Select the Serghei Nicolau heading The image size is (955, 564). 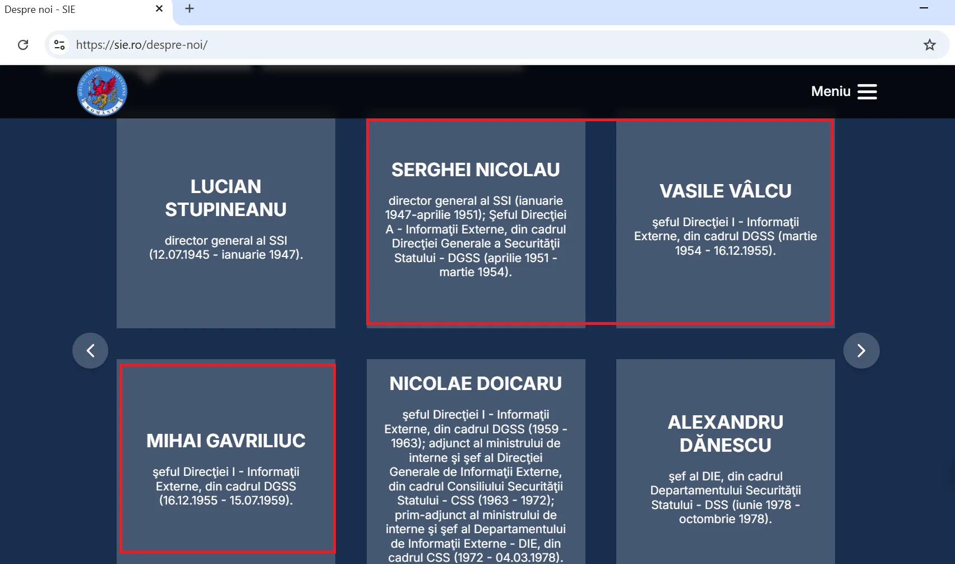click(476, 169)
